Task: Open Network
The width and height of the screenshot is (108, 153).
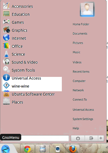Action: pos(78,90)
